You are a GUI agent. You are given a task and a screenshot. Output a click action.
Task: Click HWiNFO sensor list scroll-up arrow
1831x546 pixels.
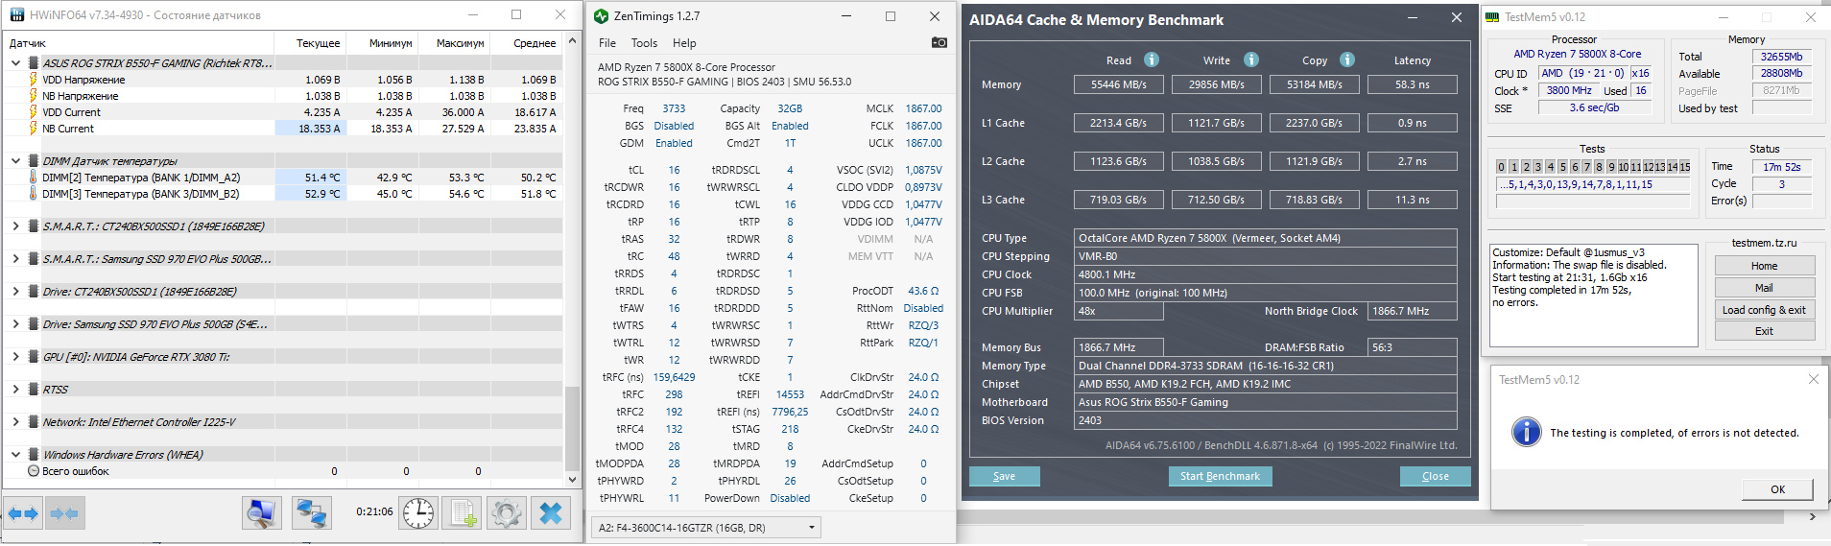pos(572,40)
